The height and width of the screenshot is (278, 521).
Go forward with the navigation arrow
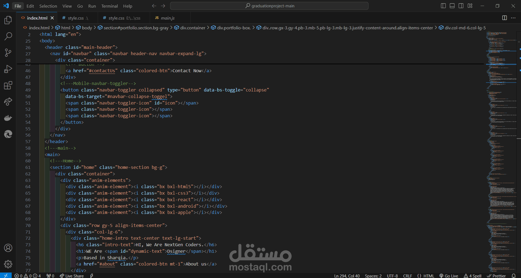pyautogui.click(x=163, y=6)
